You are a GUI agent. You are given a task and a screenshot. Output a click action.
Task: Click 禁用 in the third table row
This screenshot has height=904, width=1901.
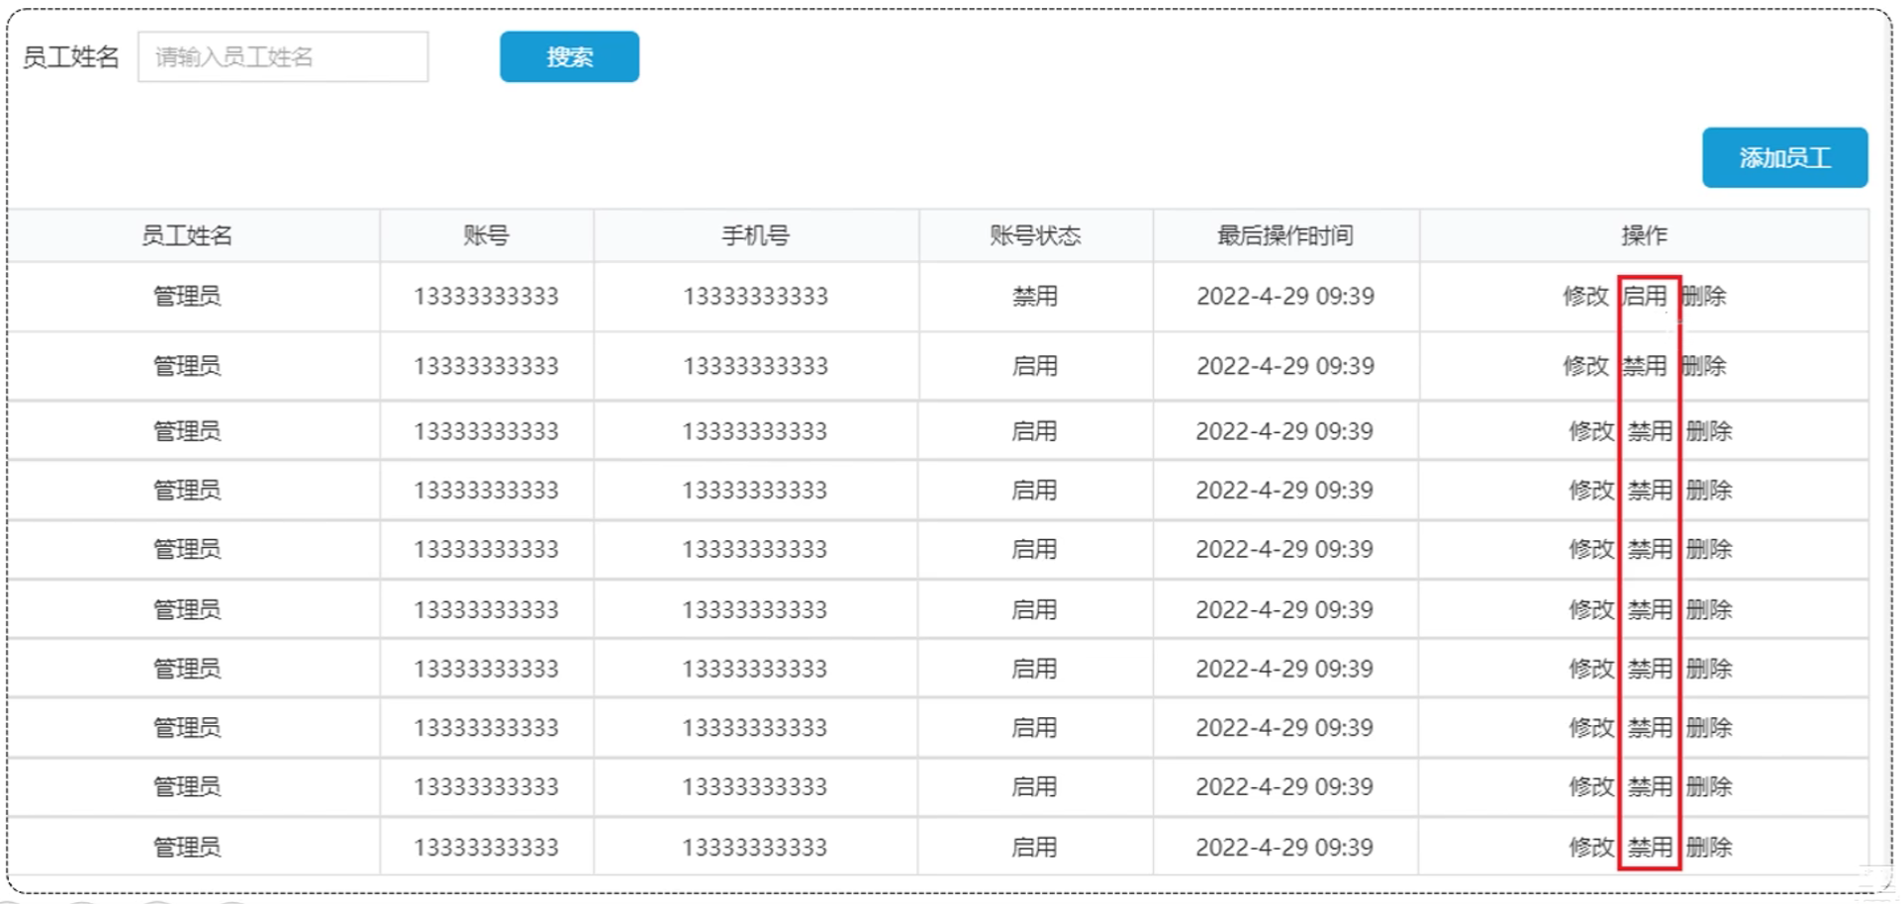coord(1650,431)
